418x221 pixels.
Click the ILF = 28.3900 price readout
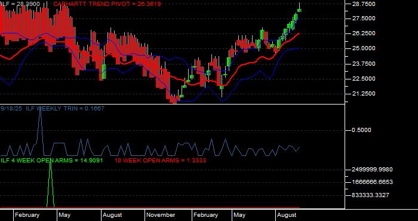click(20, 4)
